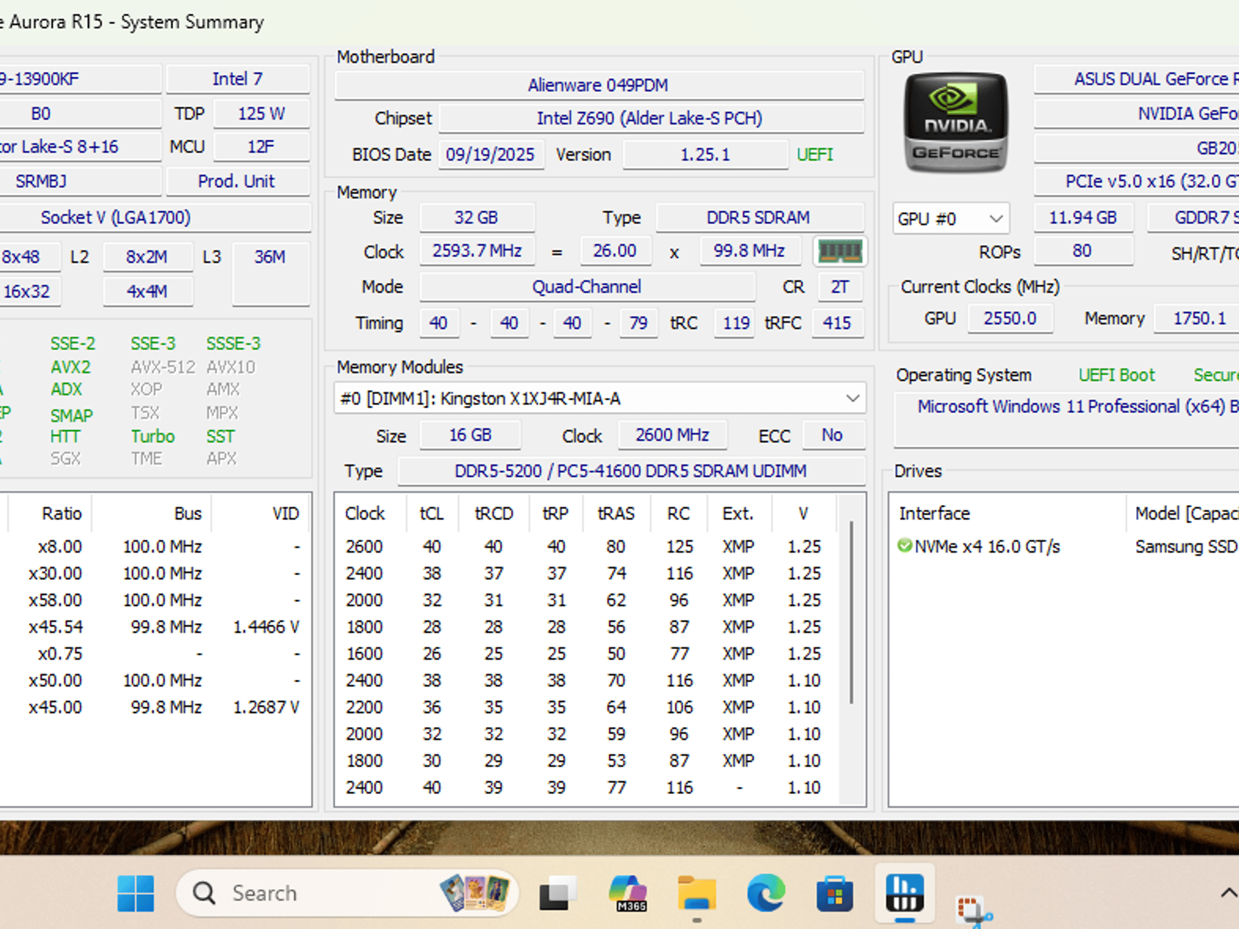
Task: Click the HWiNFO taskbar icon
Action: tap(904, 893)
